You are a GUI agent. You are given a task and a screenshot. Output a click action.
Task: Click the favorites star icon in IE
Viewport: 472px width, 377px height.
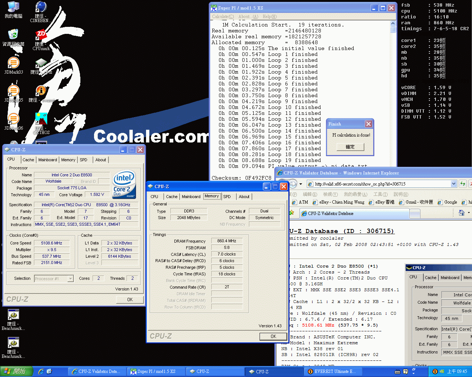(292, 213)
